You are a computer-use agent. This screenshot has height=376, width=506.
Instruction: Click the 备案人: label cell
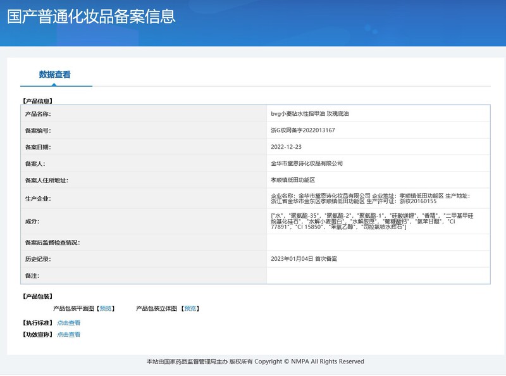pos(144,163)
